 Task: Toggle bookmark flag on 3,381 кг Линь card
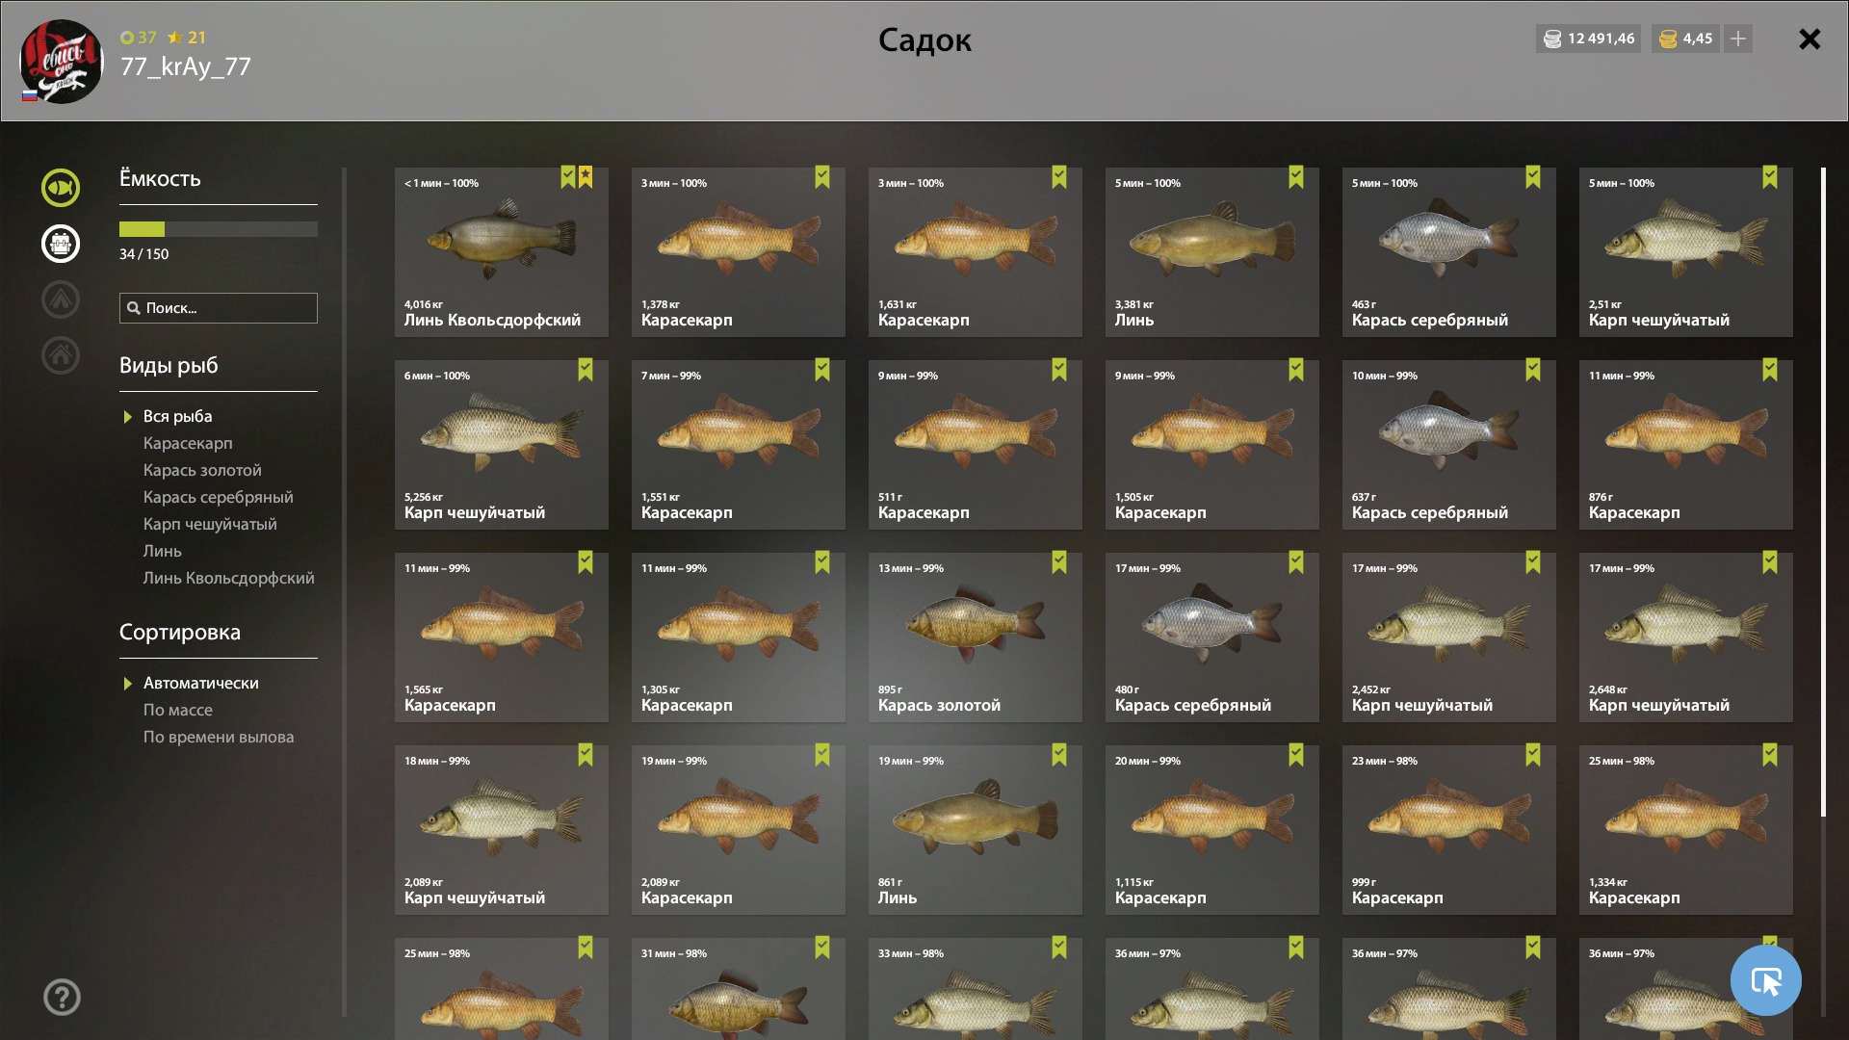point(1296,176)
